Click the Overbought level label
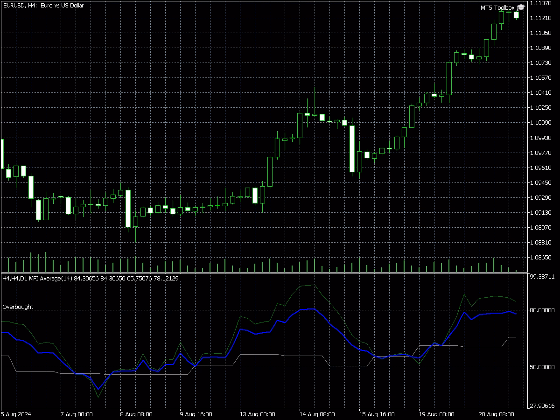560x420 pixels. coord(17,307)
